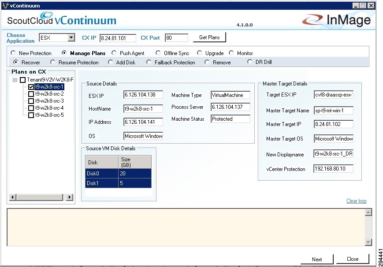
Task: Select the Disk1 cell in disk table
Action: click(x=102, y=183)
